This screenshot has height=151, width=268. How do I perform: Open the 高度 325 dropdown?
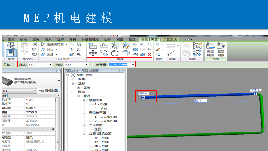(87, 64)
